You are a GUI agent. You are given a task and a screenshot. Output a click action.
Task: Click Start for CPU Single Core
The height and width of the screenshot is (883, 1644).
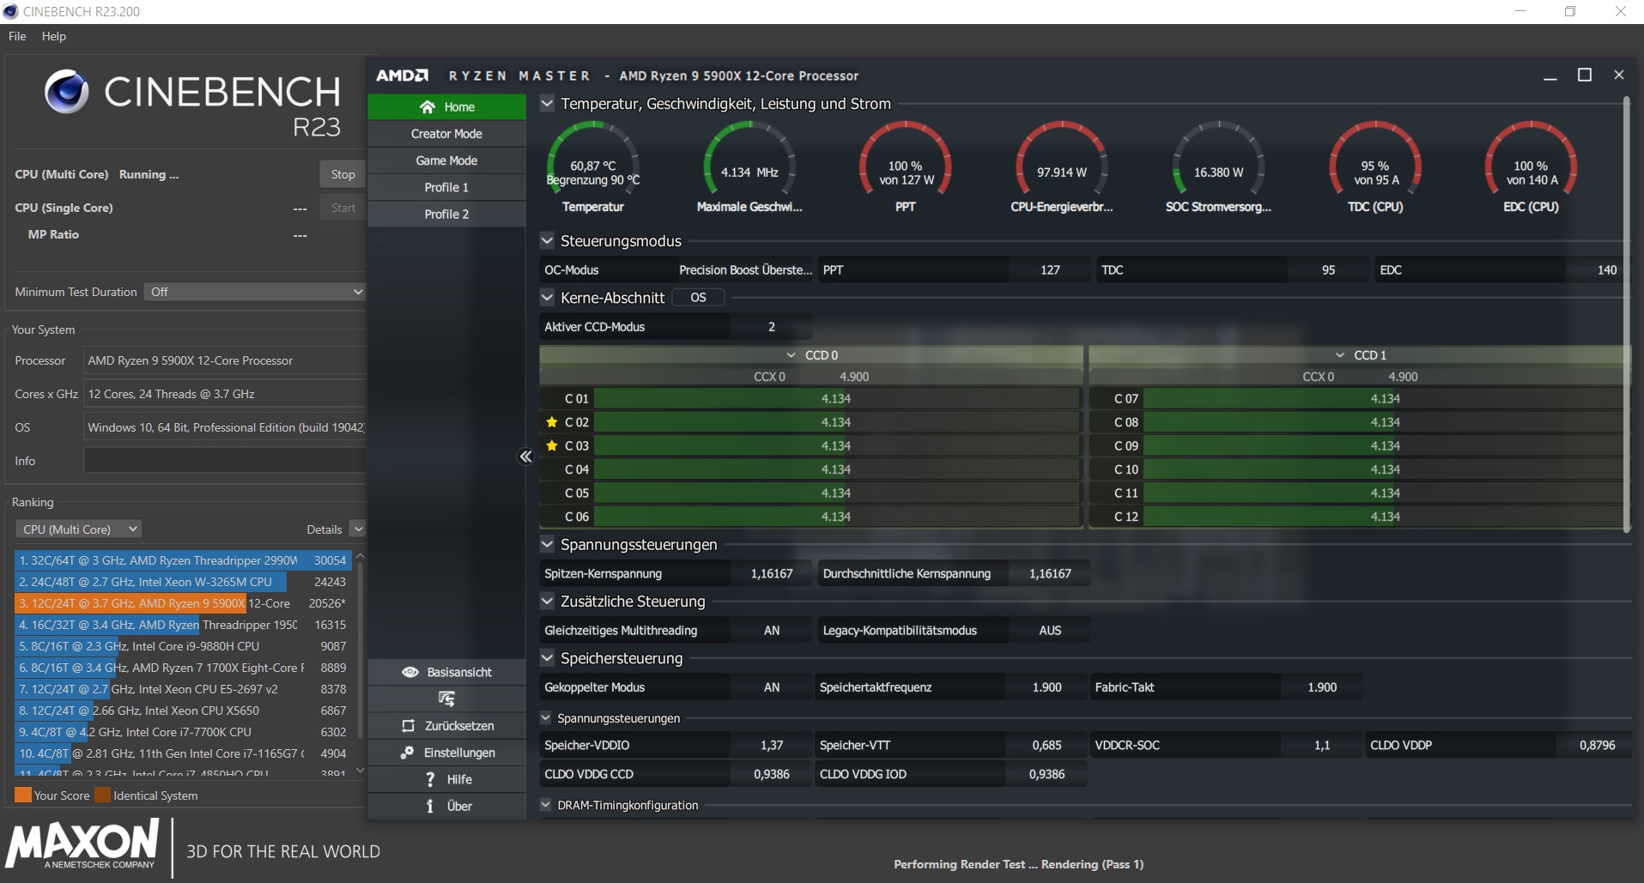click(x=343, y=208)
